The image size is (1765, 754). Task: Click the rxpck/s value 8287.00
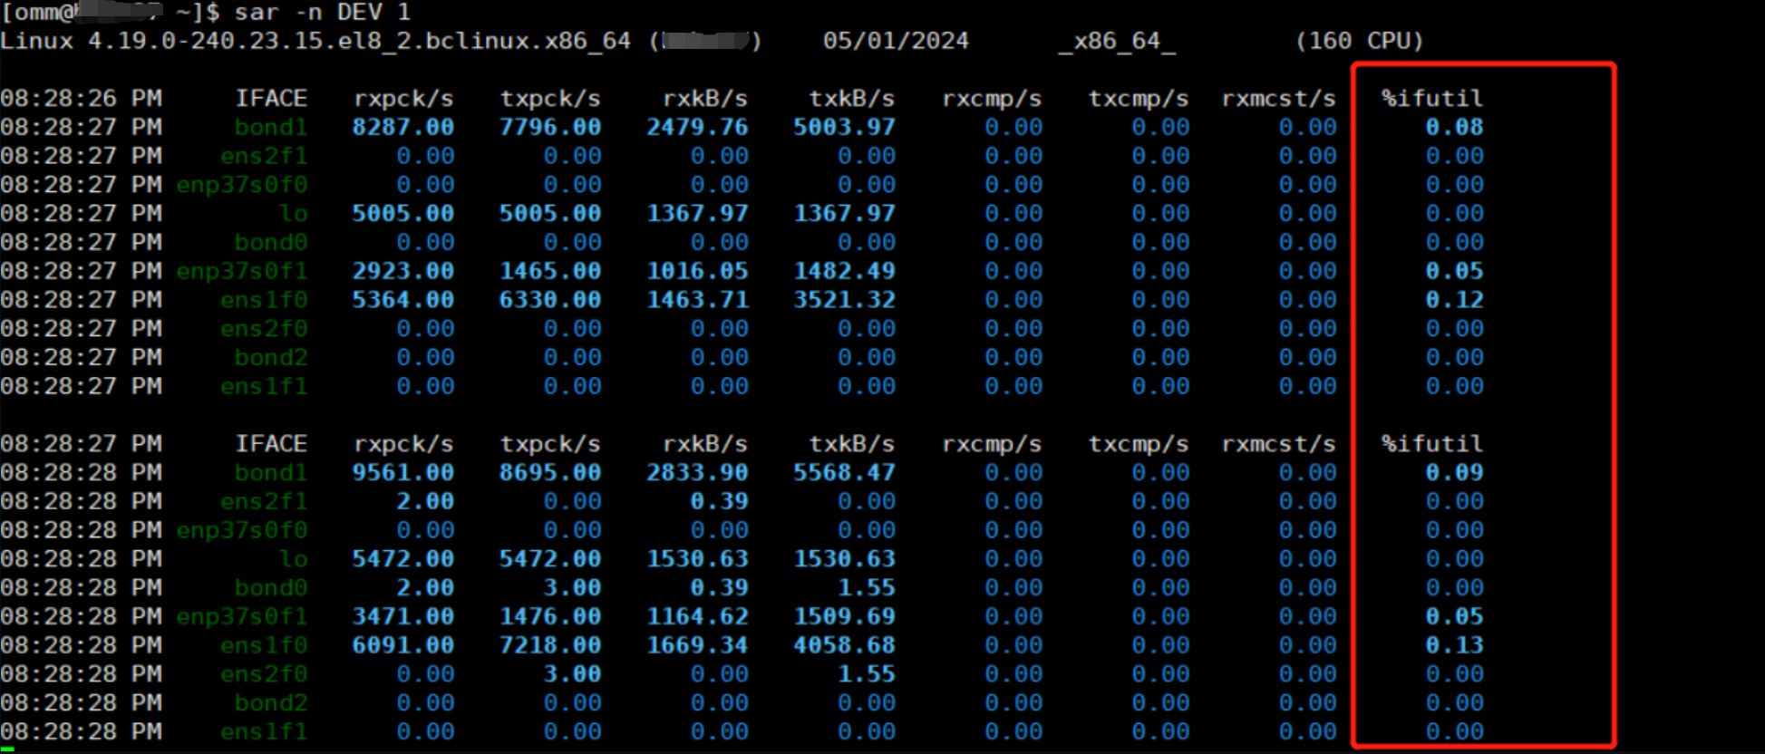click(403, 128)
